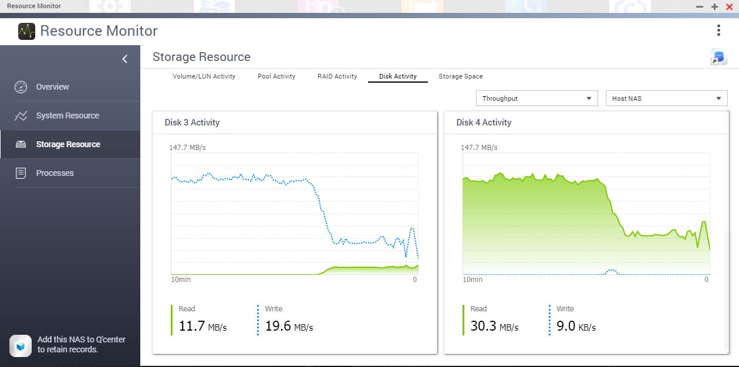
Task: Click the Disk 4 Activity title
Action: coord(484,123)
